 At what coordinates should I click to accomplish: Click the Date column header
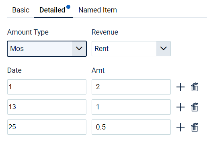14,70
